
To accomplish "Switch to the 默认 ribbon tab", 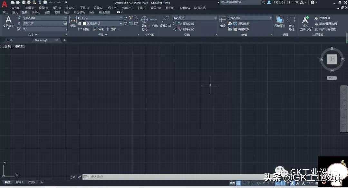I will pos(5,13).
